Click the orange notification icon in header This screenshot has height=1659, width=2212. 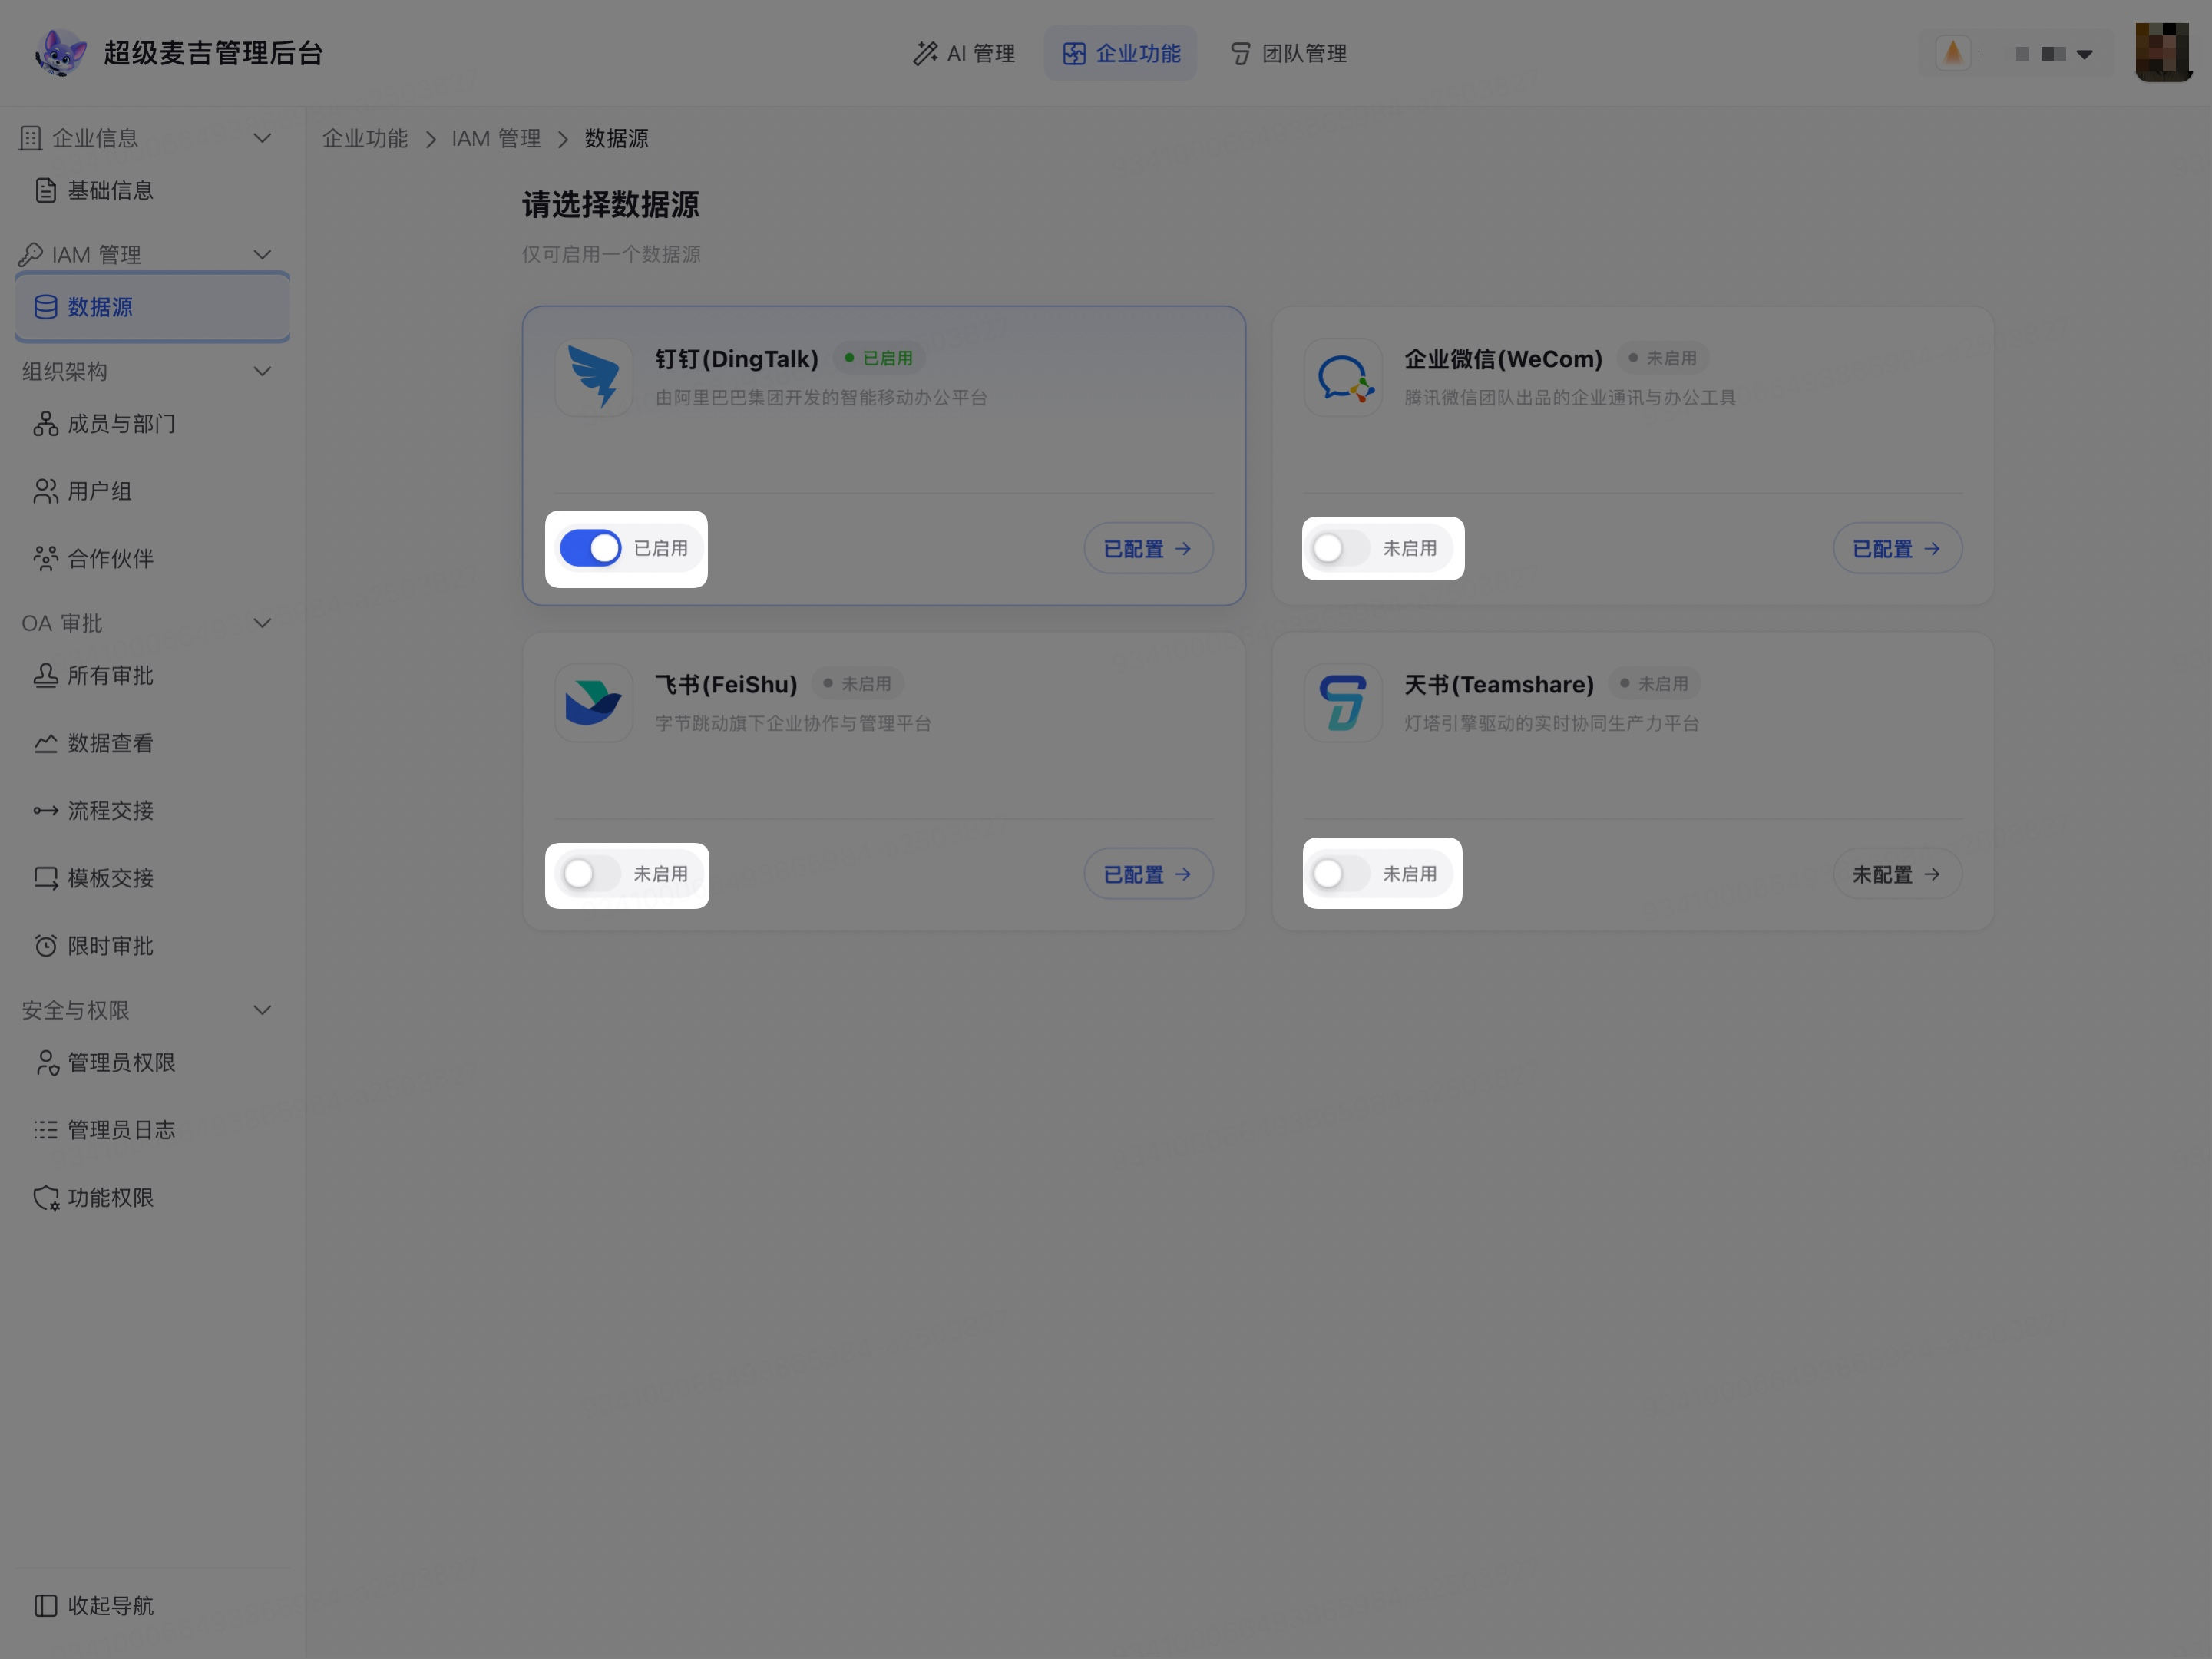coord(1953,53)
